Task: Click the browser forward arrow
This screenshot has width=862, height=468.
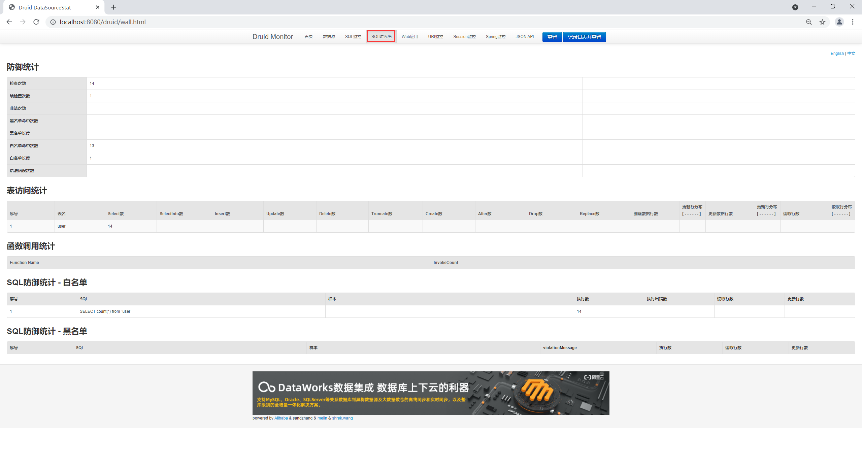Action: click(23, 22)
